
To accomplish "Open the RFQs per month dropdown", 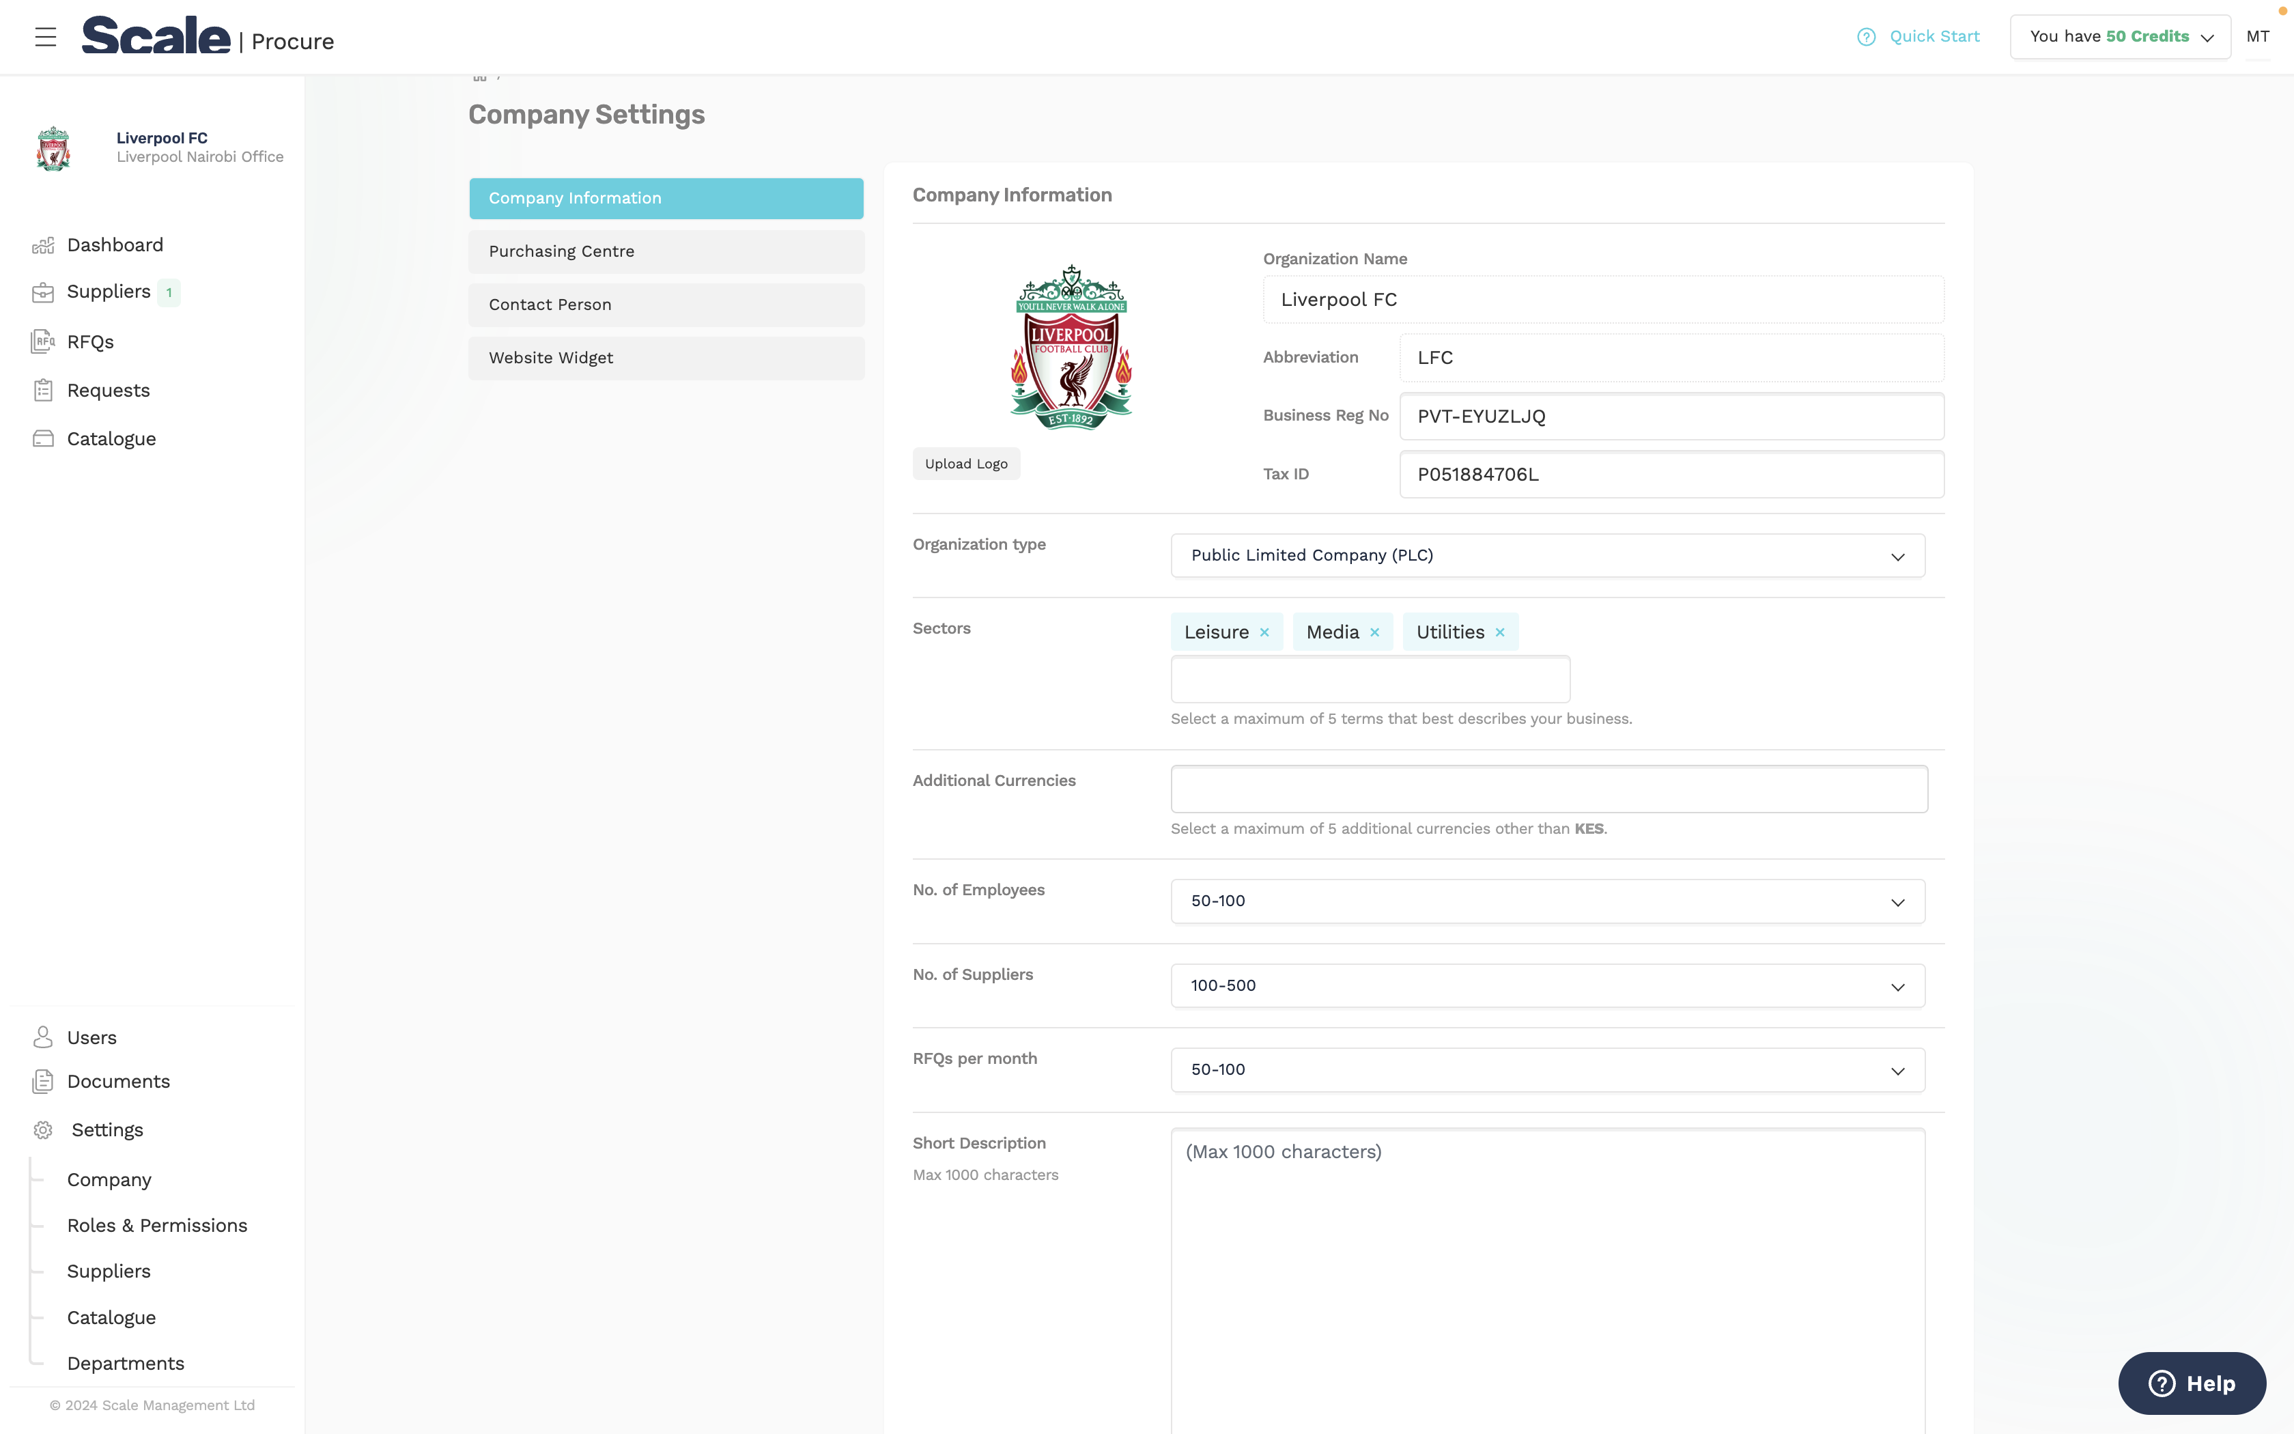I will tap(1547, 1070).
